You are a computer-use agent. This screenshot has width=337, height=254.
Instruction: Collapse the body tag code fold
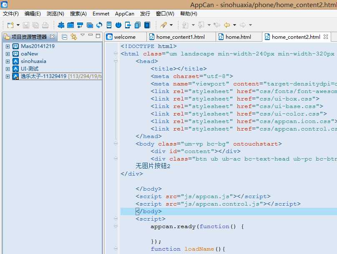(116, 143)
